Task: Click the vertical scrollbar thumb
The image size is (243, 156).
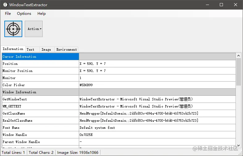Action: 238,72
